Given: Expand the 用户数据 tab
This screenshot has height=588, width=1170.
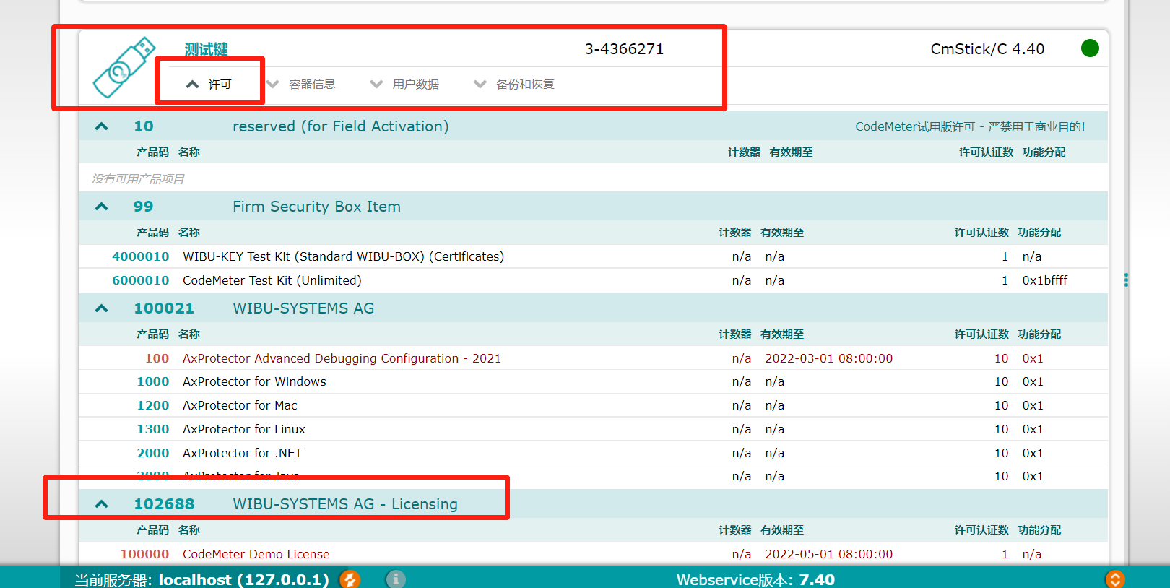Looking at the screenshot, I should (x=404, y=85).
